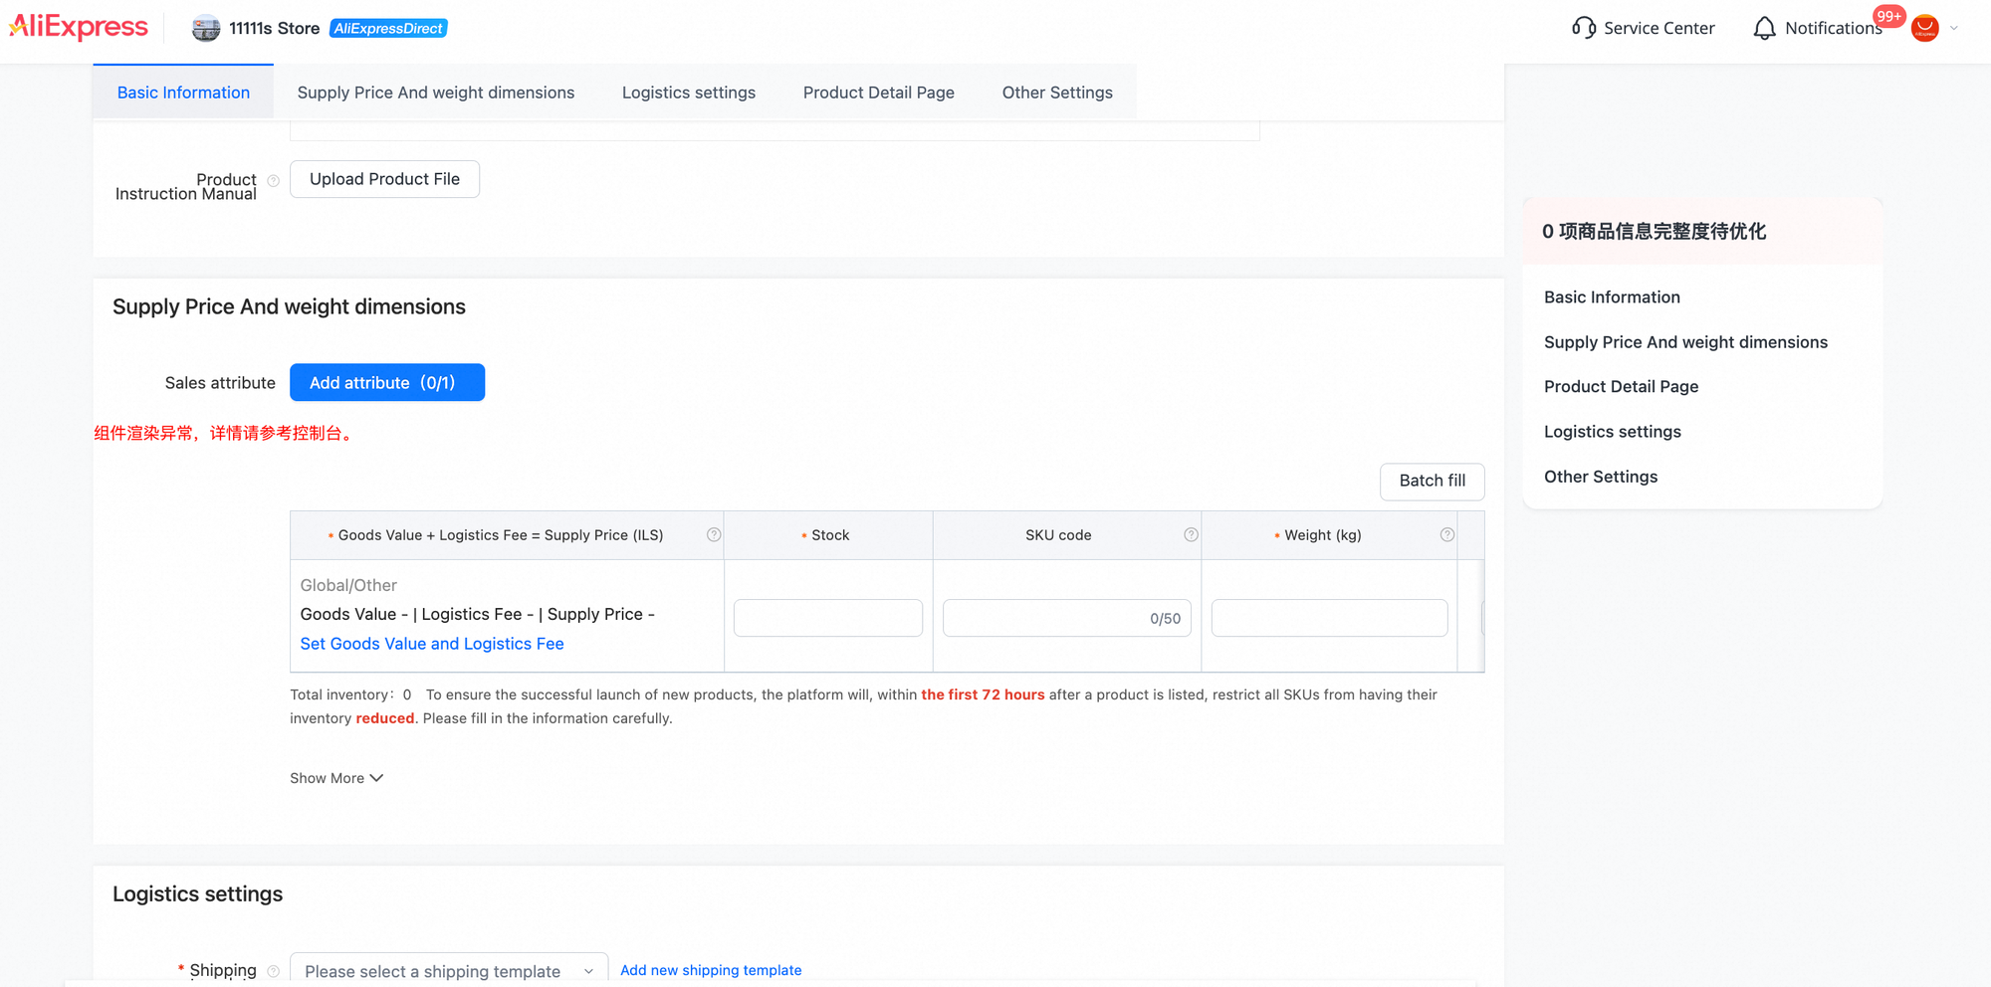
Task: Open the shipping template dropdown
Action: pos(449,971)
